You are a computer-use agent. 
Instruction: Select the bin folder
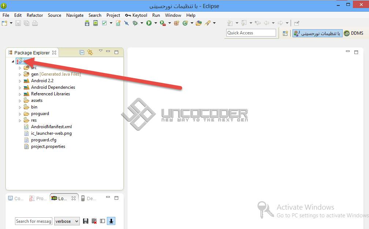34,107
